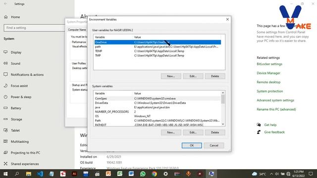
Task: Click the Settings gear on taskbar
Action: point(165,174)
